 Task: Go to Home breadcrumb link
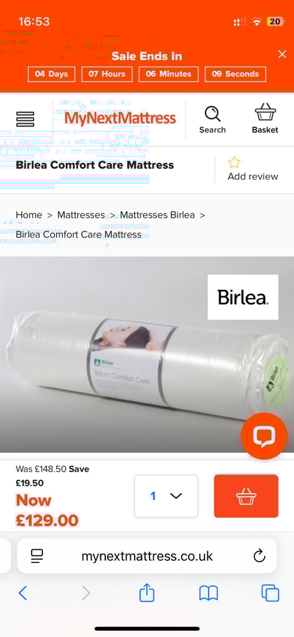pos(29,215)
